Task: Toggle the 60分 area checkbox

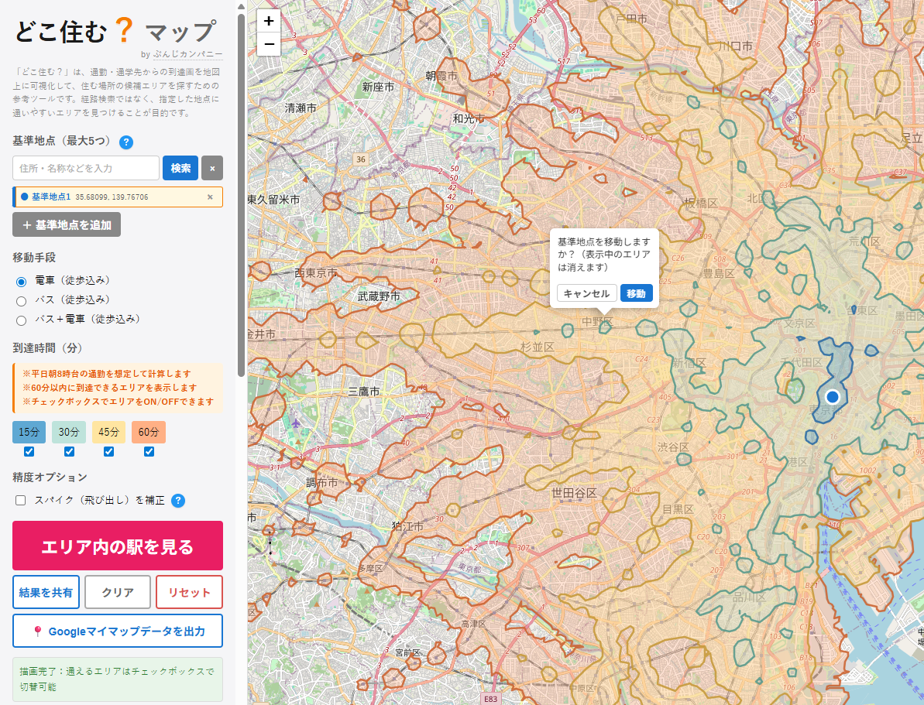Action: 149,451
